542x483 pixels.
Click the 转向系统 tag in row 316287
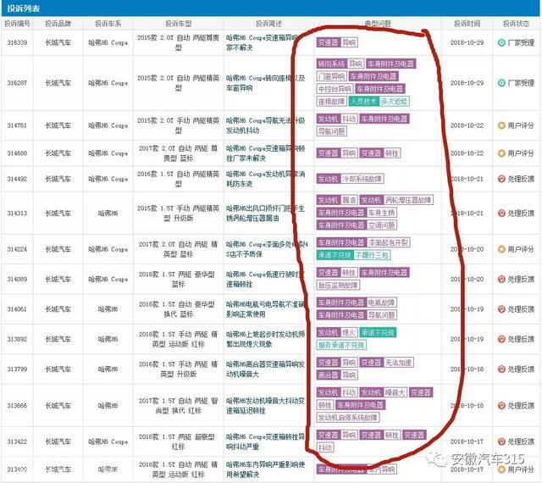331,64
